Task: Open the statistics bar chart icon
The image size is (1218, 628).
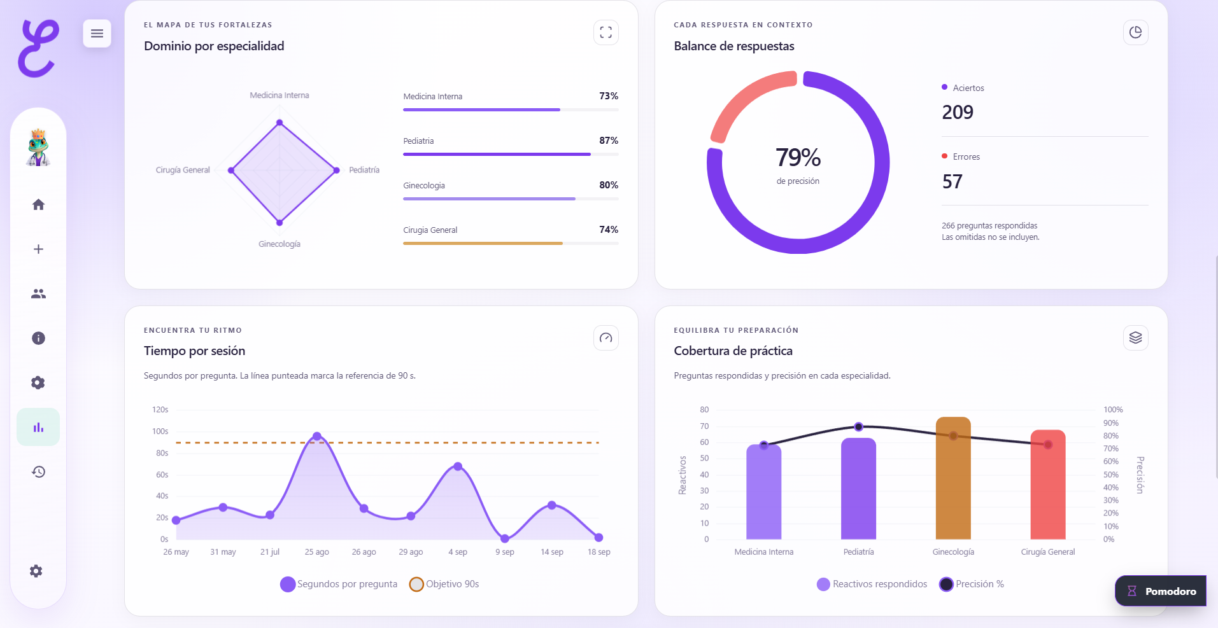Action: 38,427
